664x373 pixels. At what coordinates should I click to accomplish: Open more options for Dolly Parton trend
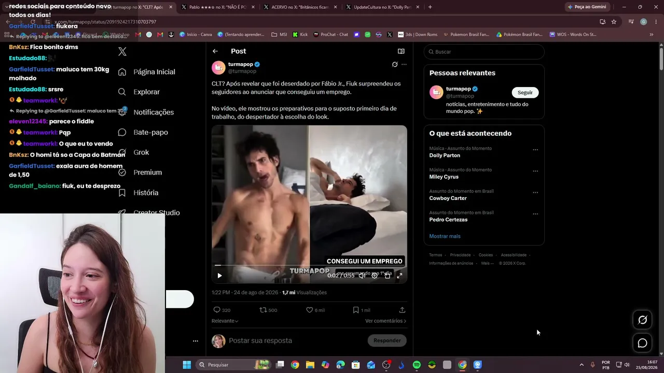click(535, 150)
